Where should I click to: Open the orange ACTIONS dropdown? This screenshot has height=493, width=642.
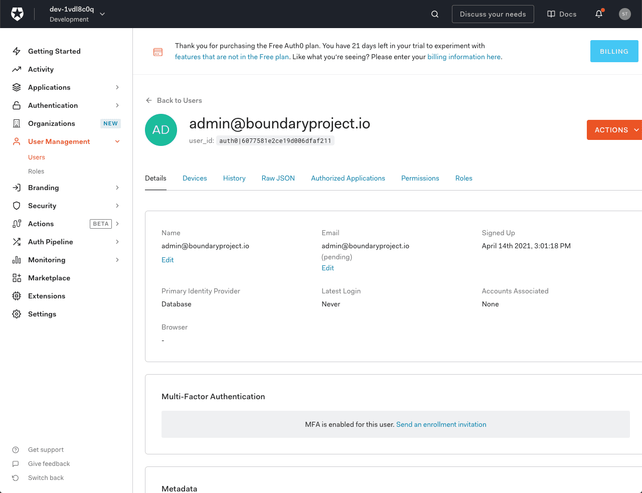click(614, 130)
